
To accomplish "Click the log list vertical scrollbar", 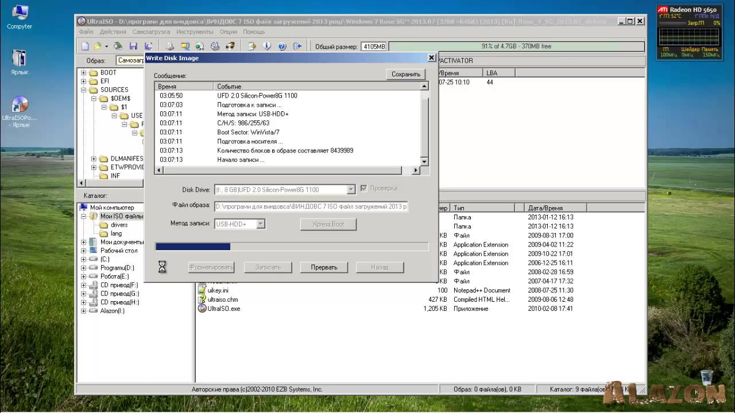I will [425, 124].
